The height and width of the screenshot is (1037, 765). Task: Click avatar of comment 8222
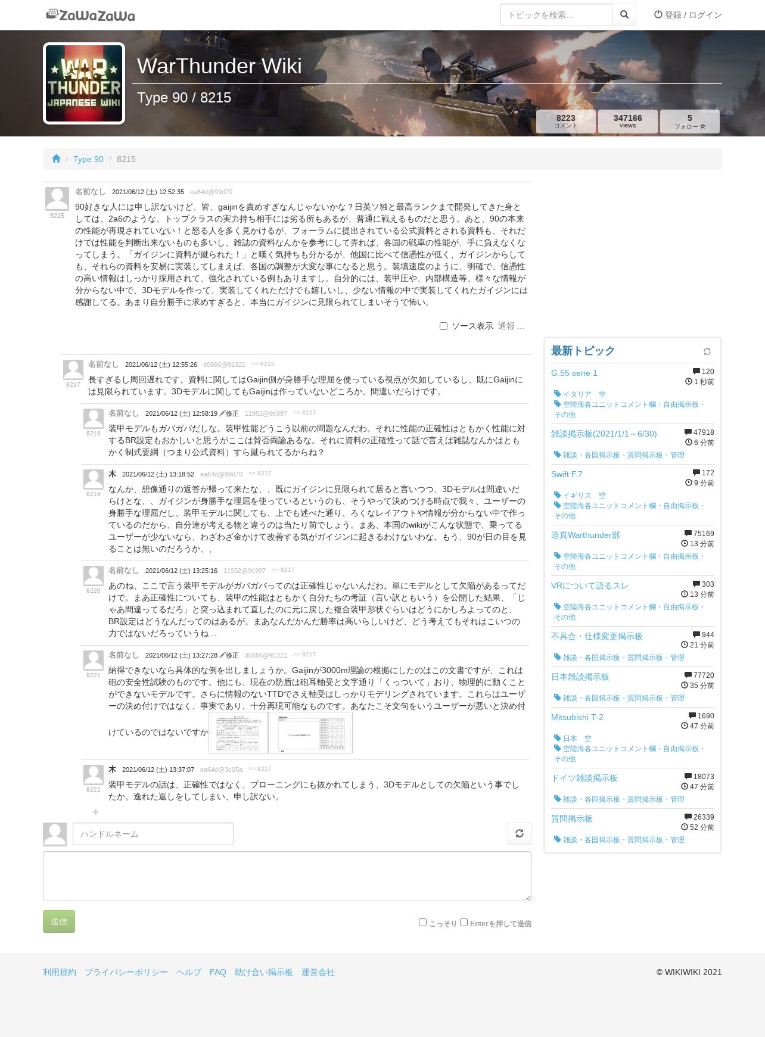click(94, 774)
